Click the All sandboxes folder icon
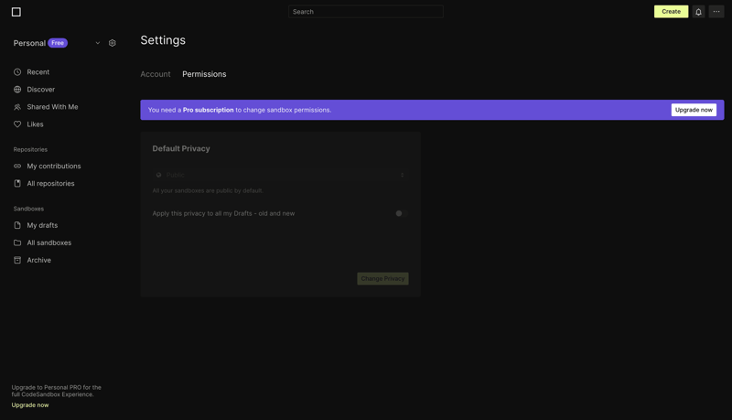The image size is (732, 420). click(17, 242)
